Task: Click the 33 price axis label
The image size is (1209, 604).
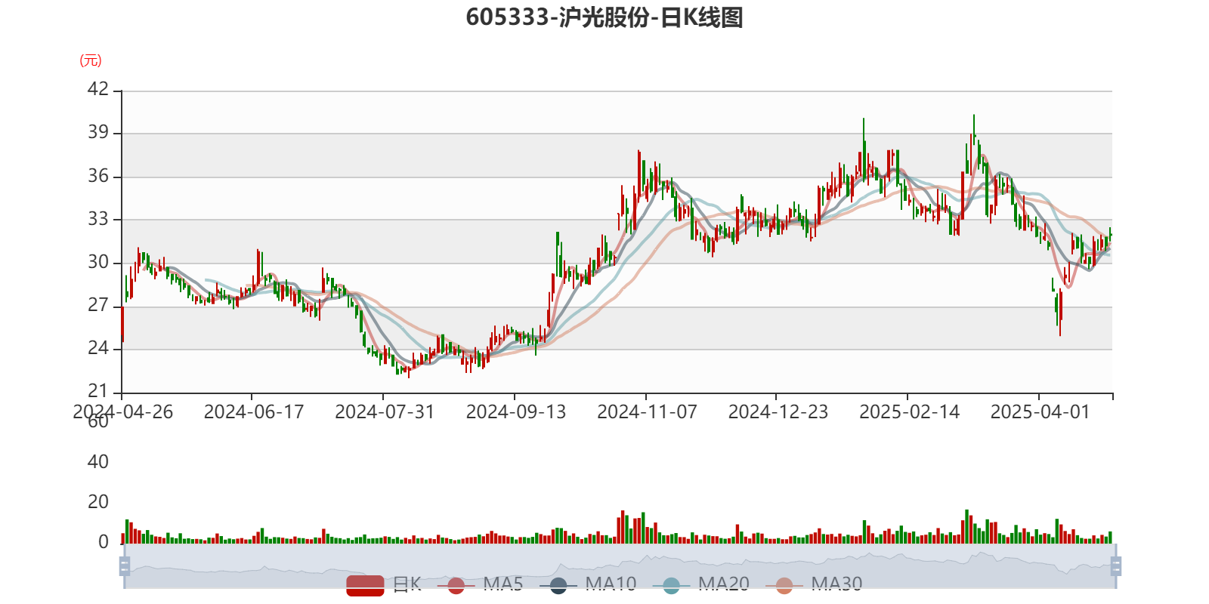Action: pos(98,219)
